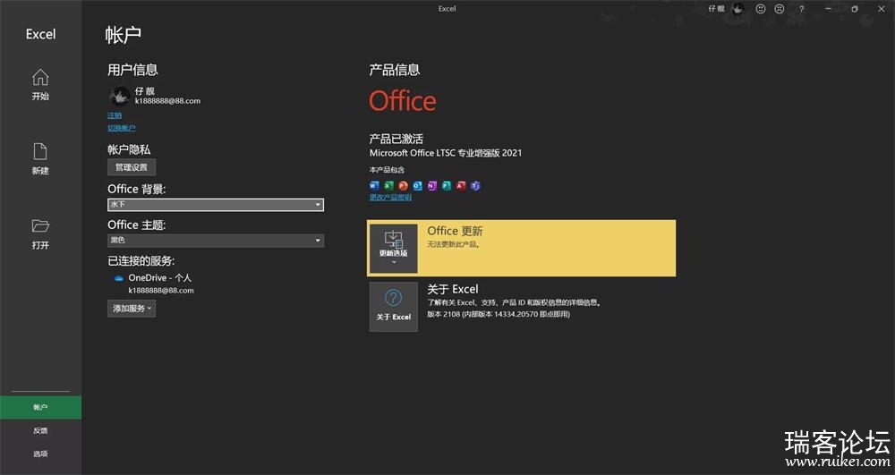Click the 管理设置 button
The height and width of the screenshot is (475, 895).
coord(132,167)
